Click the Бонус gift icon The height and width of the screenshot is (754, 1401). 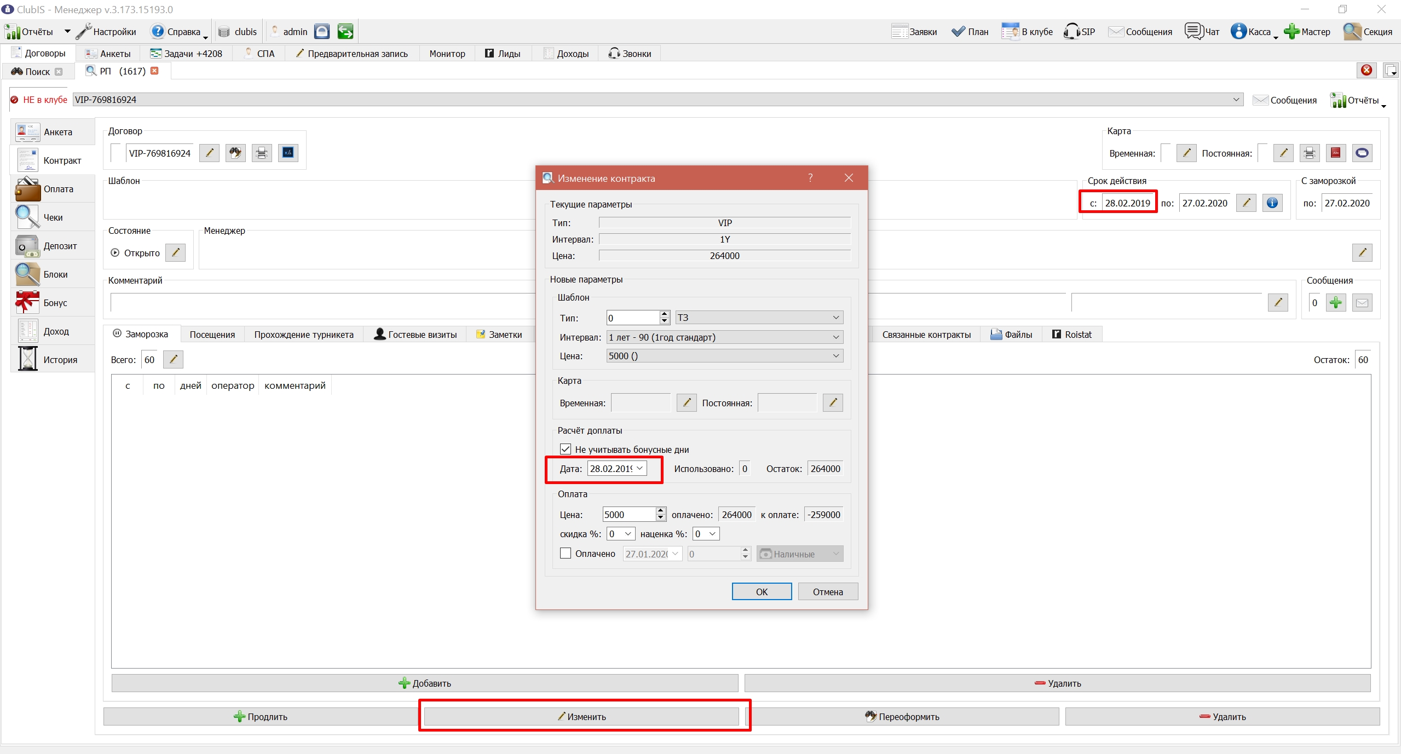[27, 303]
